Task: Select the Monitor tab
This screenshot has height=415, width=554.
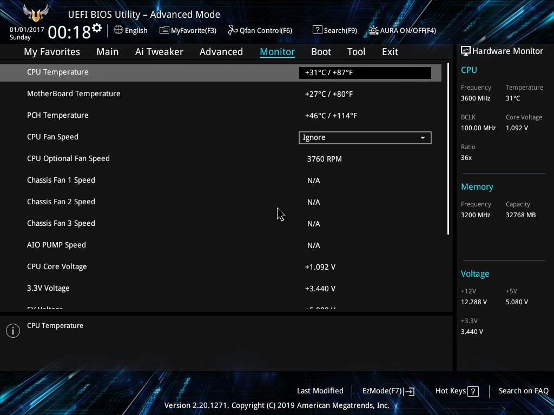Action: pos(278,52)
